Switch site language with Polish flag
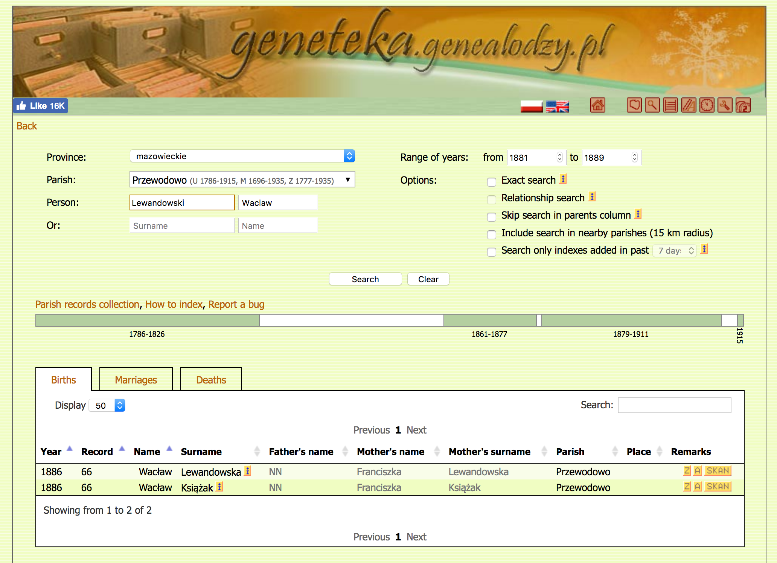Screen dimensions: 777x563 point(531,107)
